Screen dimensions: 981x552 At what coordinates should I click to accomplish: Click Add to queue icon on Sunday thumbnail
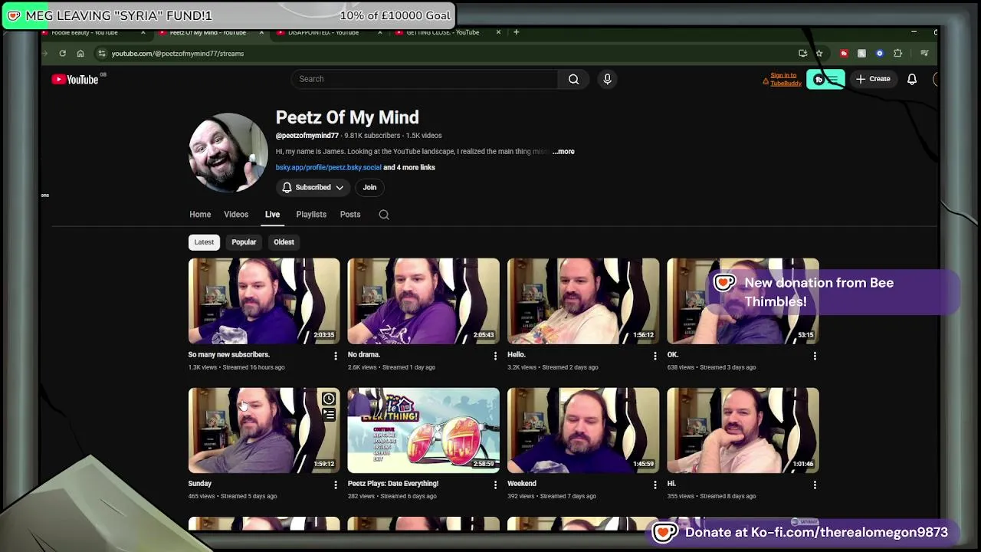tap(329, 415)
